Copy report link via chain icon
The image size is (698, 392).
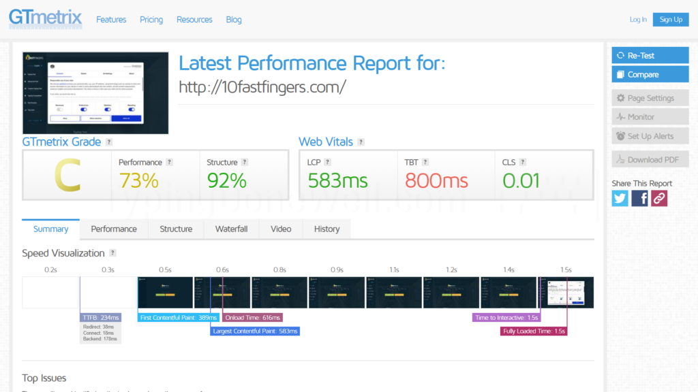pyautogui.click(x=659, y=198)
